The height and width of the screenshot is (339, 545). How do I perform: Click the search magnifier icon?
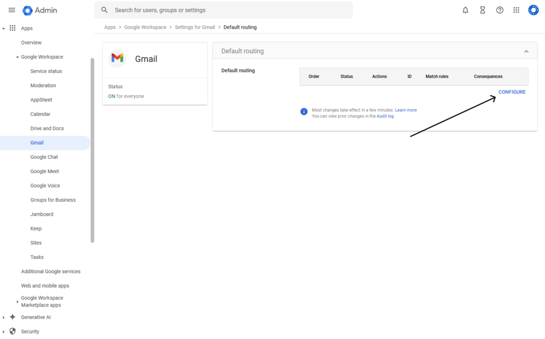(x=104, y=10)
